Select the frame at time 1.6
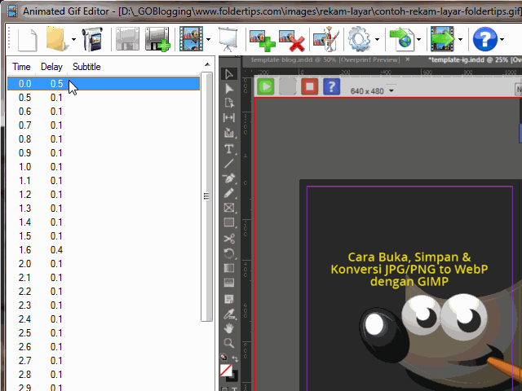The height and width of the screenshot is (391, 522). [104, 250]
